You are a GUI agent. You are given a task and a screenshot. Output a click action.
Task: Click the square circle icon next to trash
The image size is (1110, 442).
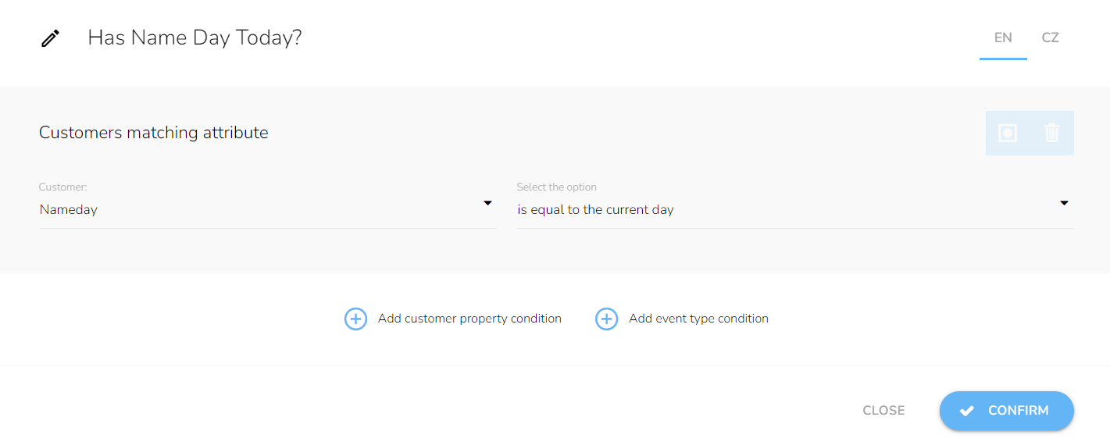[x=1008, y=133]
